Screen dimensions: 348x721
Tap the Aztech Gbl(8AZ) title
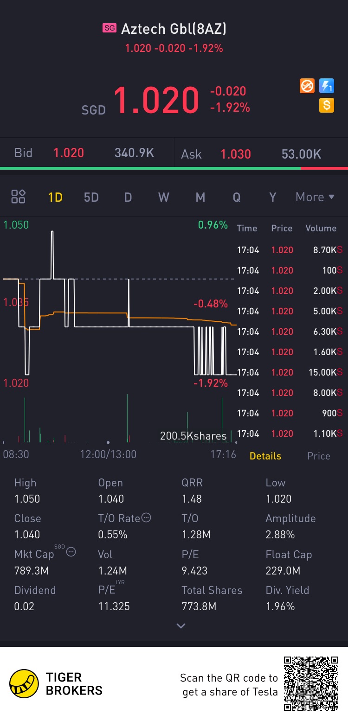(x=174, y=29)
